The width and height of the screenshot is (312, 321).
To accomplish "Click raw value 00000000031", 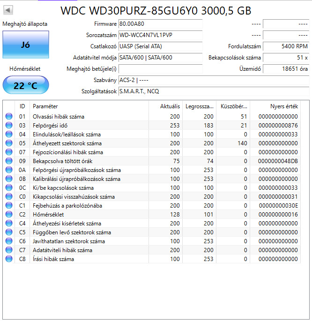I will click(x=278, y=196).
